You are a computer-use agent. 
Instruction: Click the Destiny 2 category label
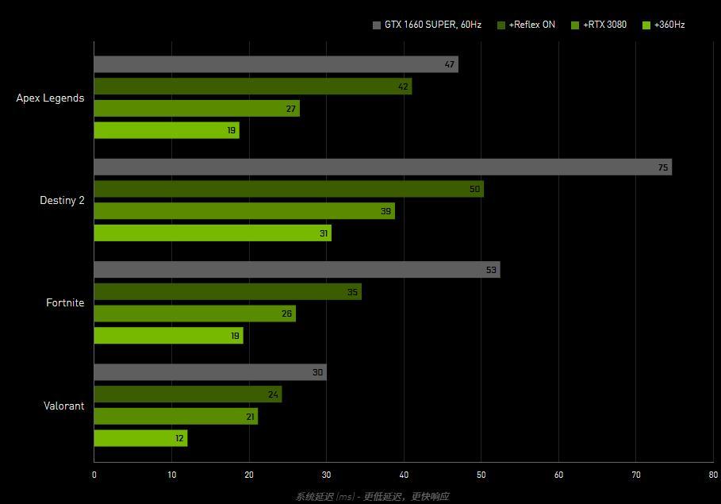pyautogui.click(x=62, y=200)
